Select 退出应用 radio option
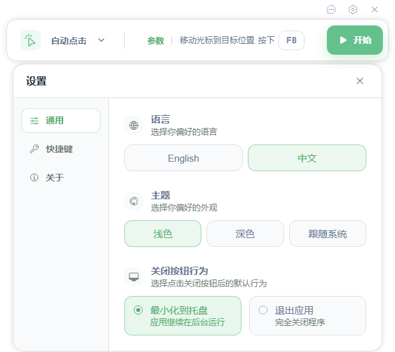 pyautogui.click(x=308, y=316)
